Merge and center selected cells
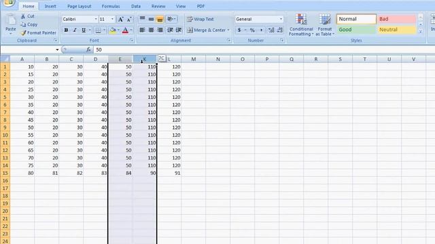The width and height of the screenshot is (435, 244). [206, 30]
